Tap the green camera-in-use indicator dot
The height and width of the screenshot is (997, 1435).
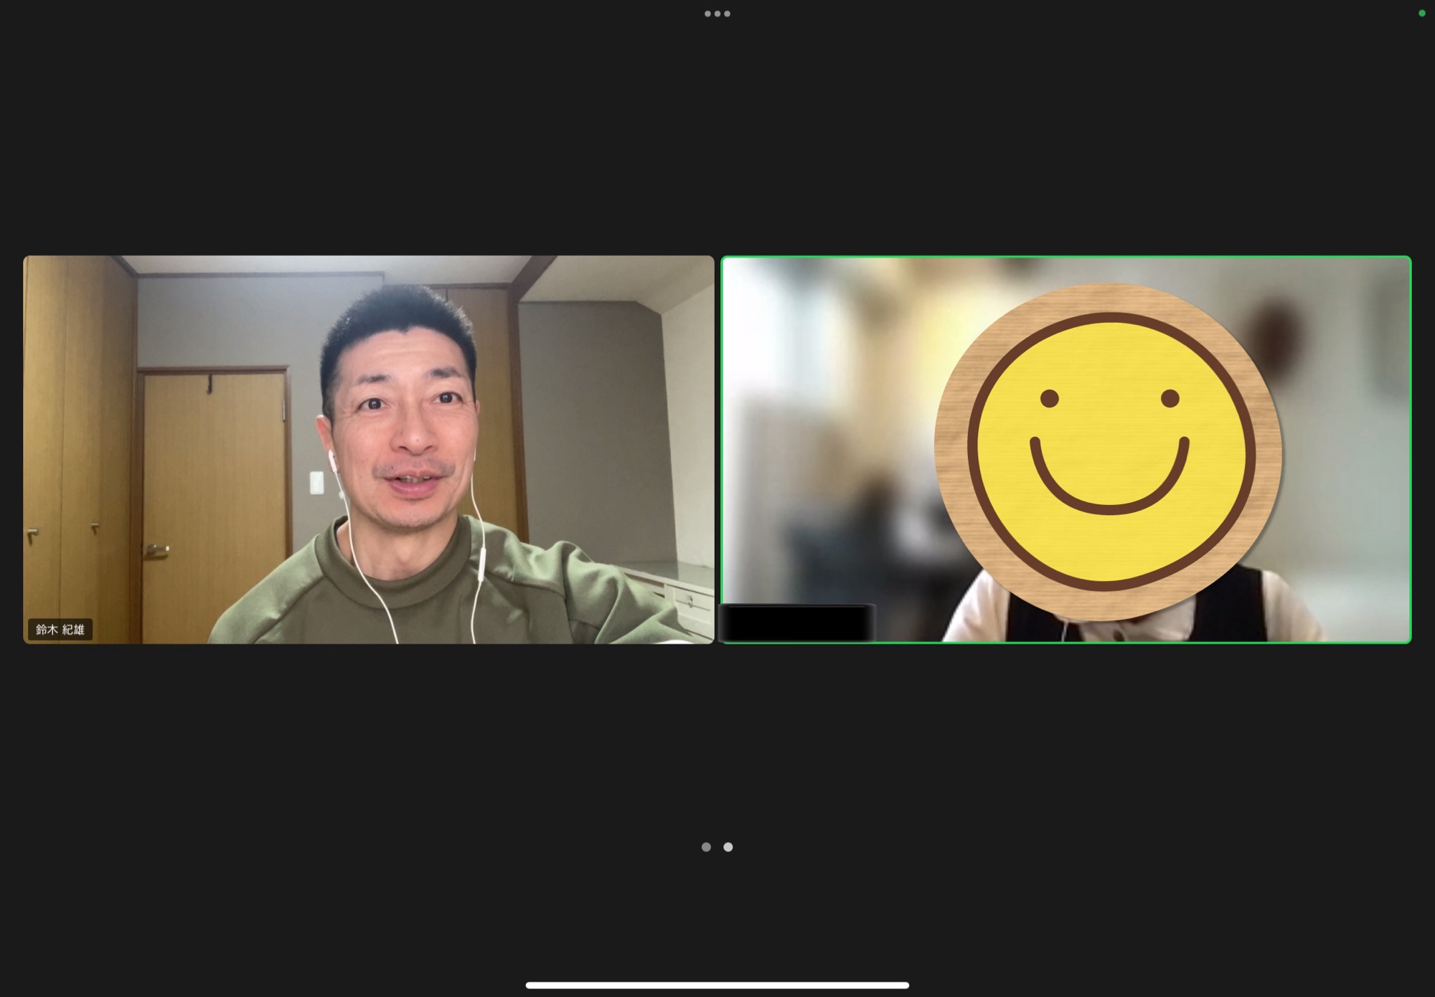click(1421, 13)
